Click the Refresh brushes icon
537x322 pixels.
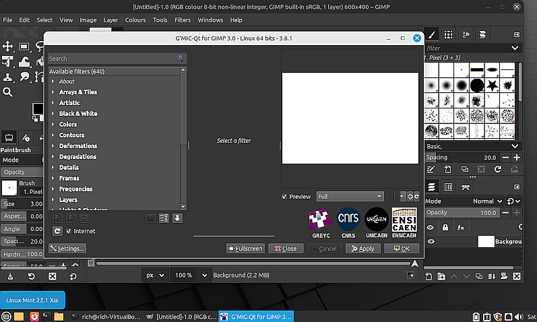[x=498, y=169]
